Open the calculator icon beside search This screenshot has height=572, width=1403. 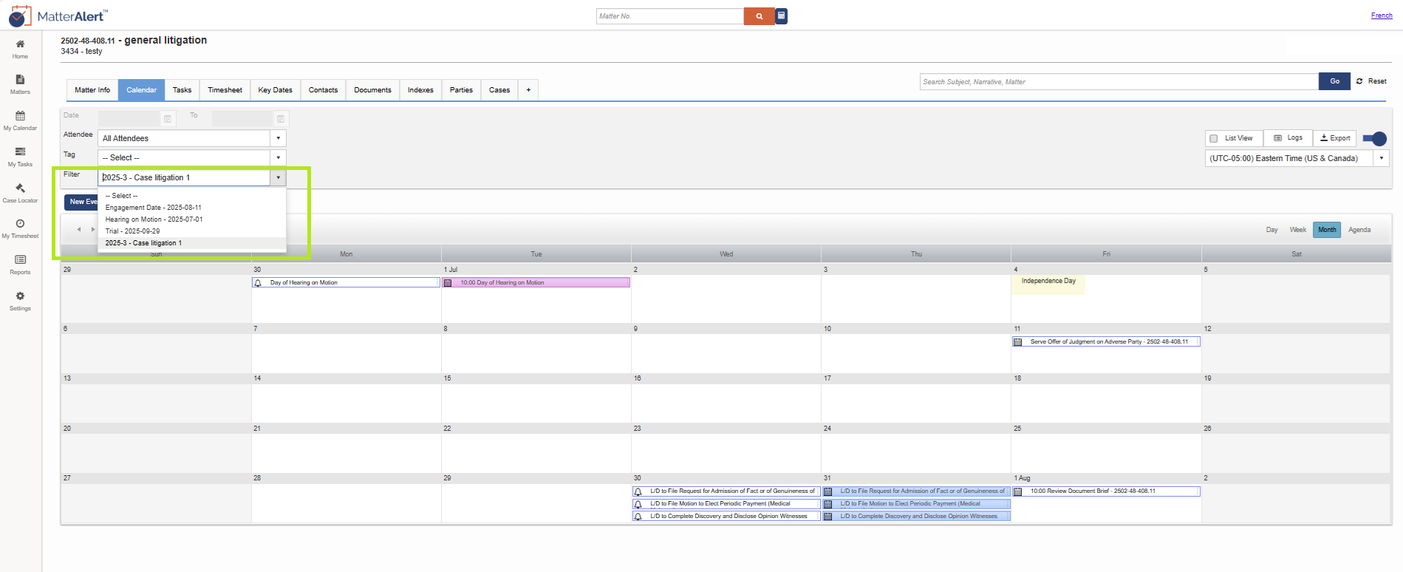click(782, 16)
